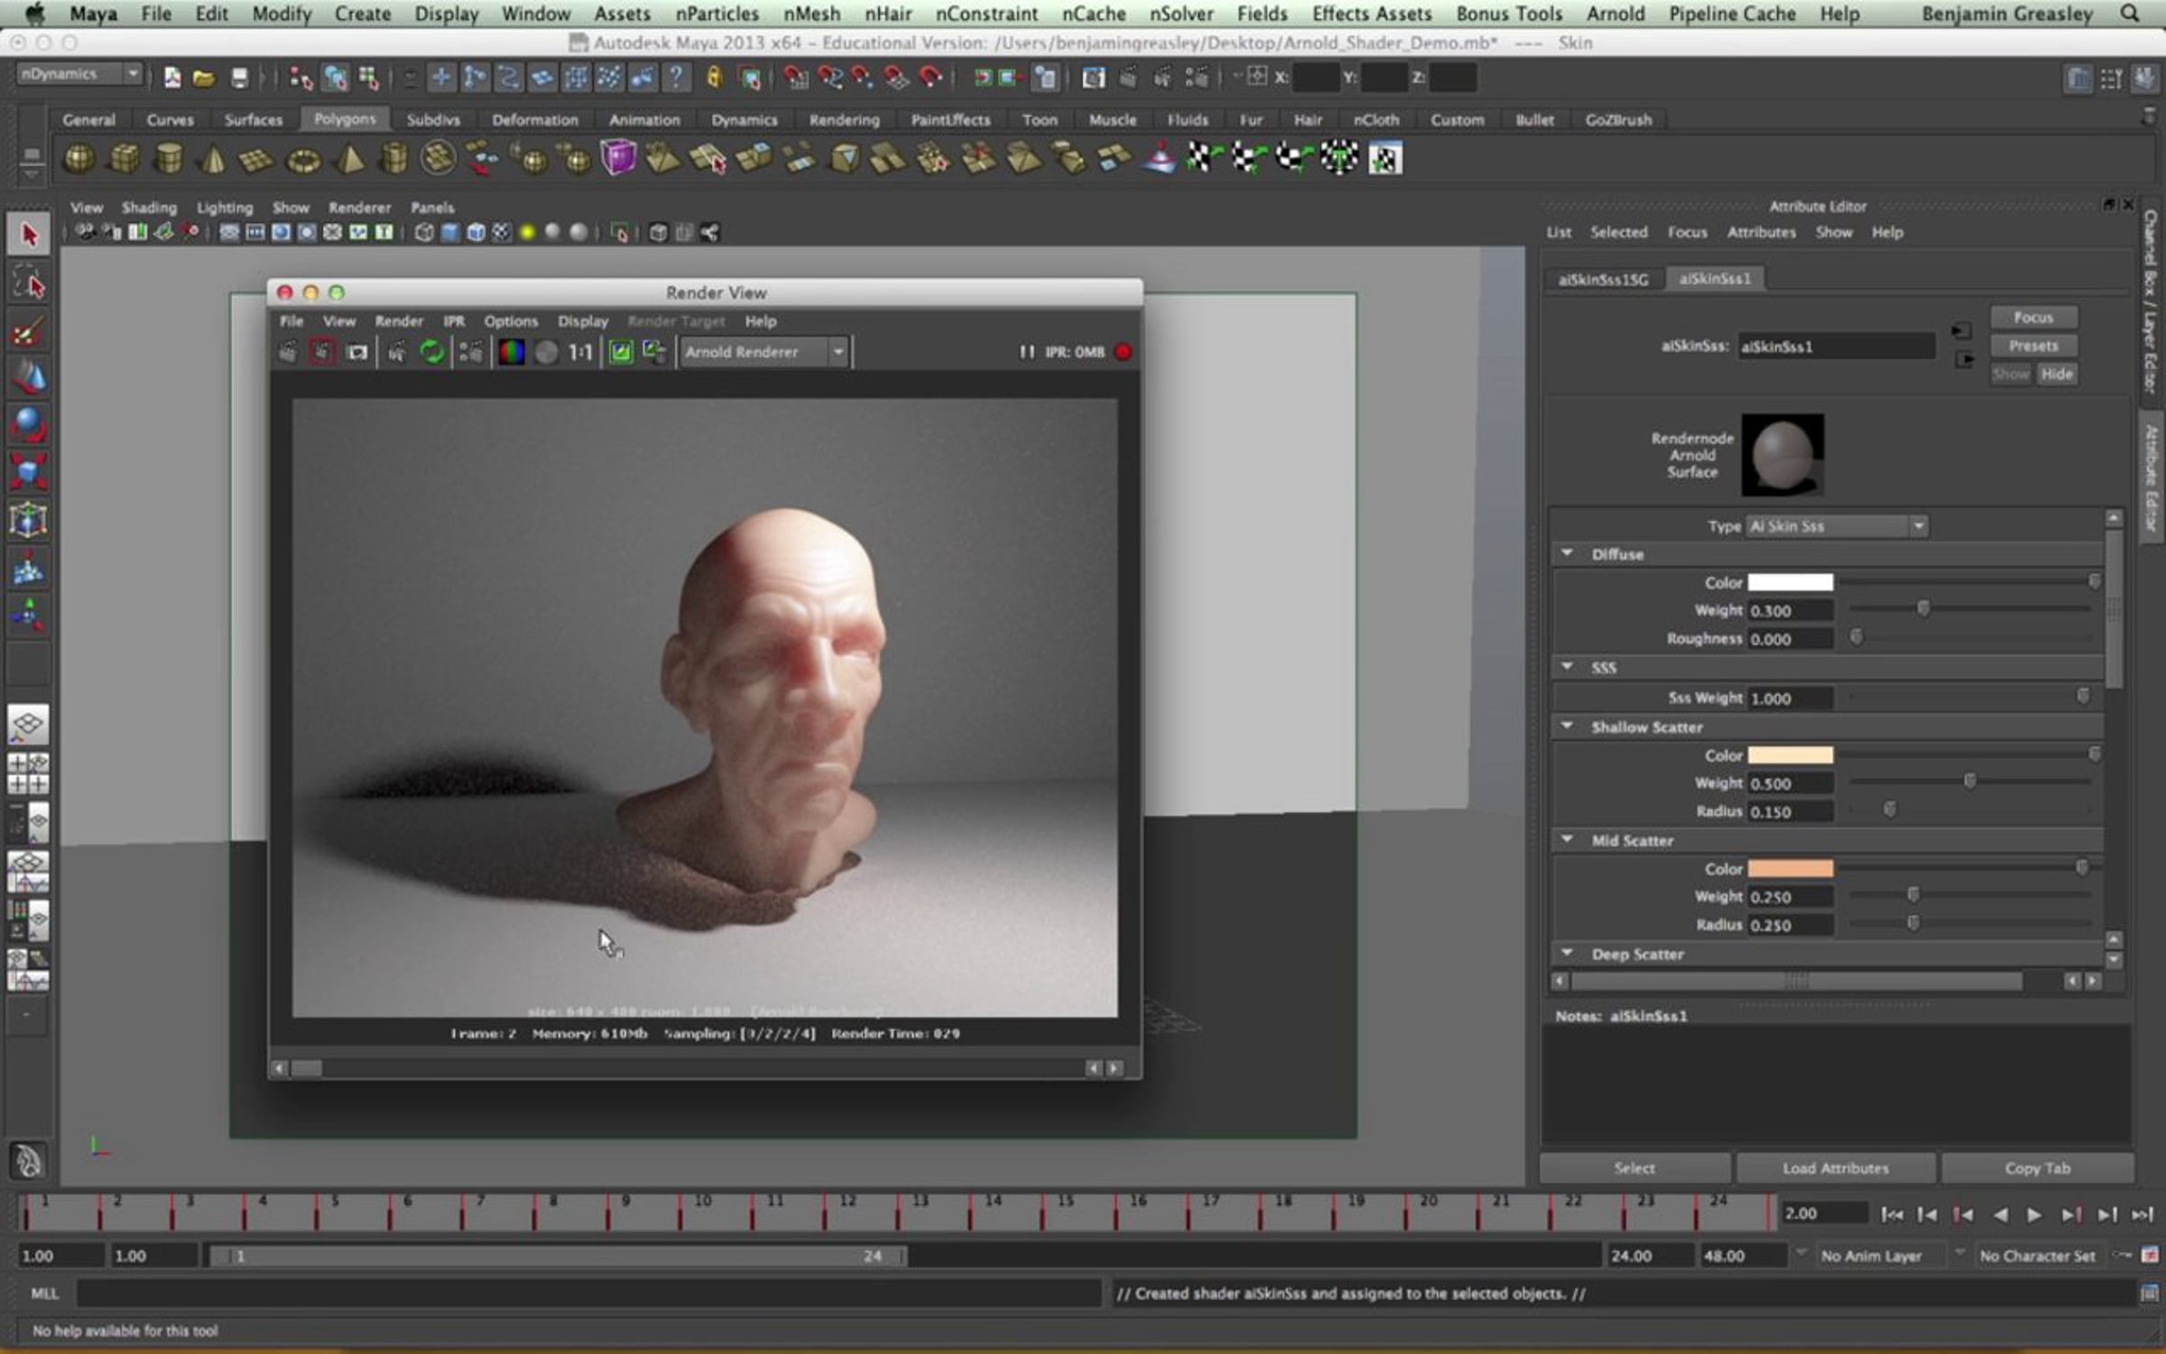Viewport: 2166px width, 1354px height.
Task: Click the green refresh IPR icon
Action: tap(432, 352)
